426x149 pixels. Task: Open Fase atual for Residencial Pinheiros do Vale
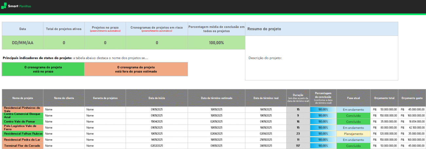tap(353, 109)
